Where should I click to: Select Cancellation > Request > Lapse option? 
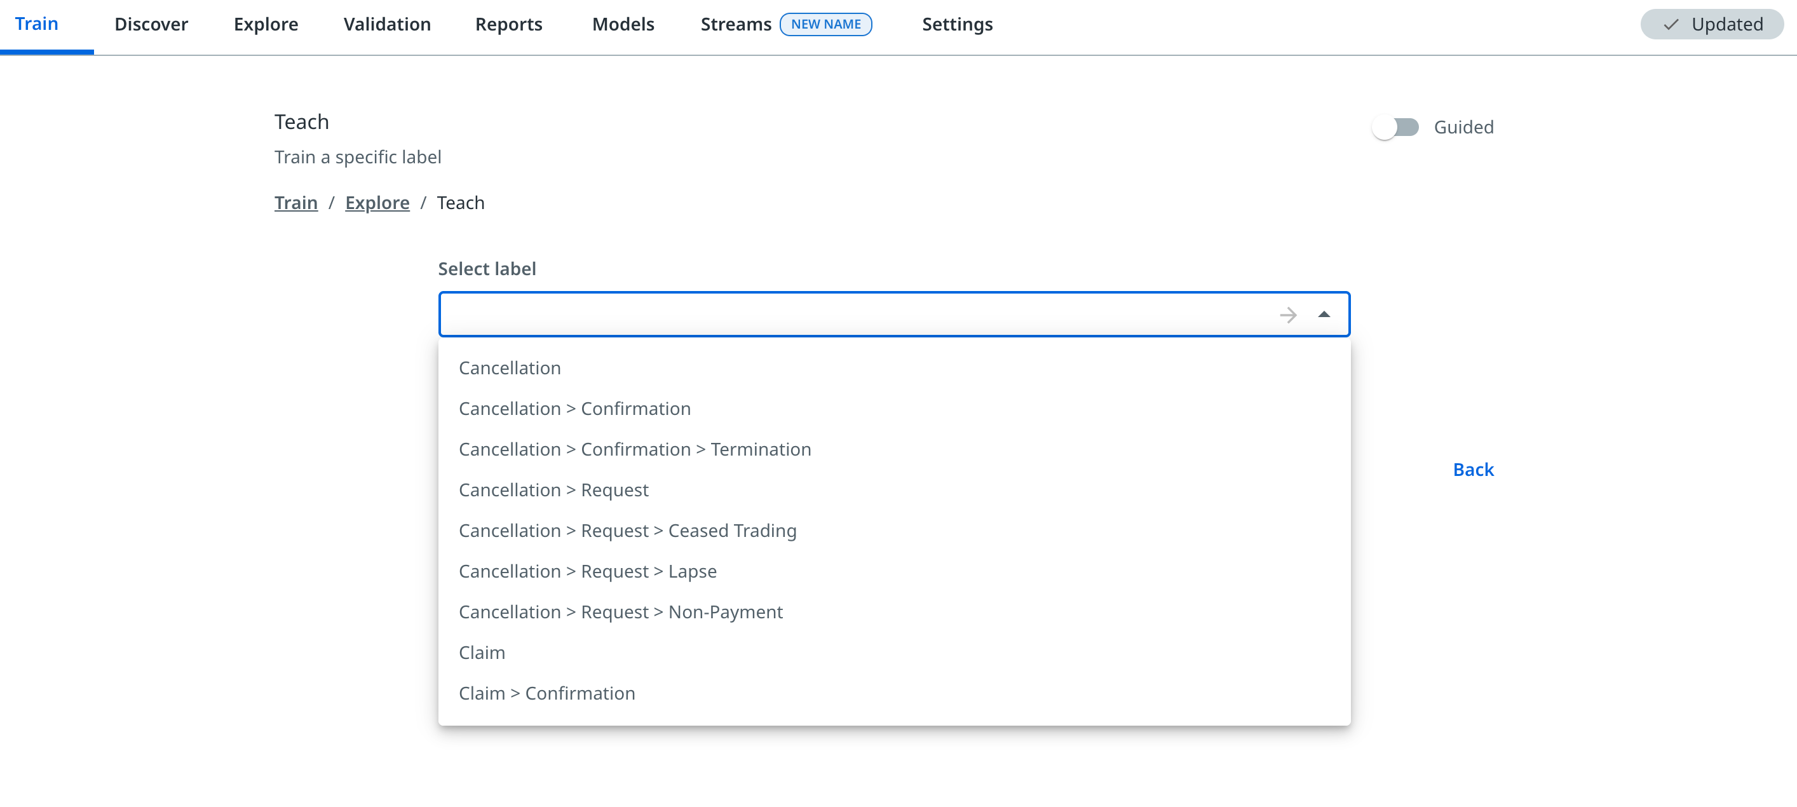coord(587,571)
